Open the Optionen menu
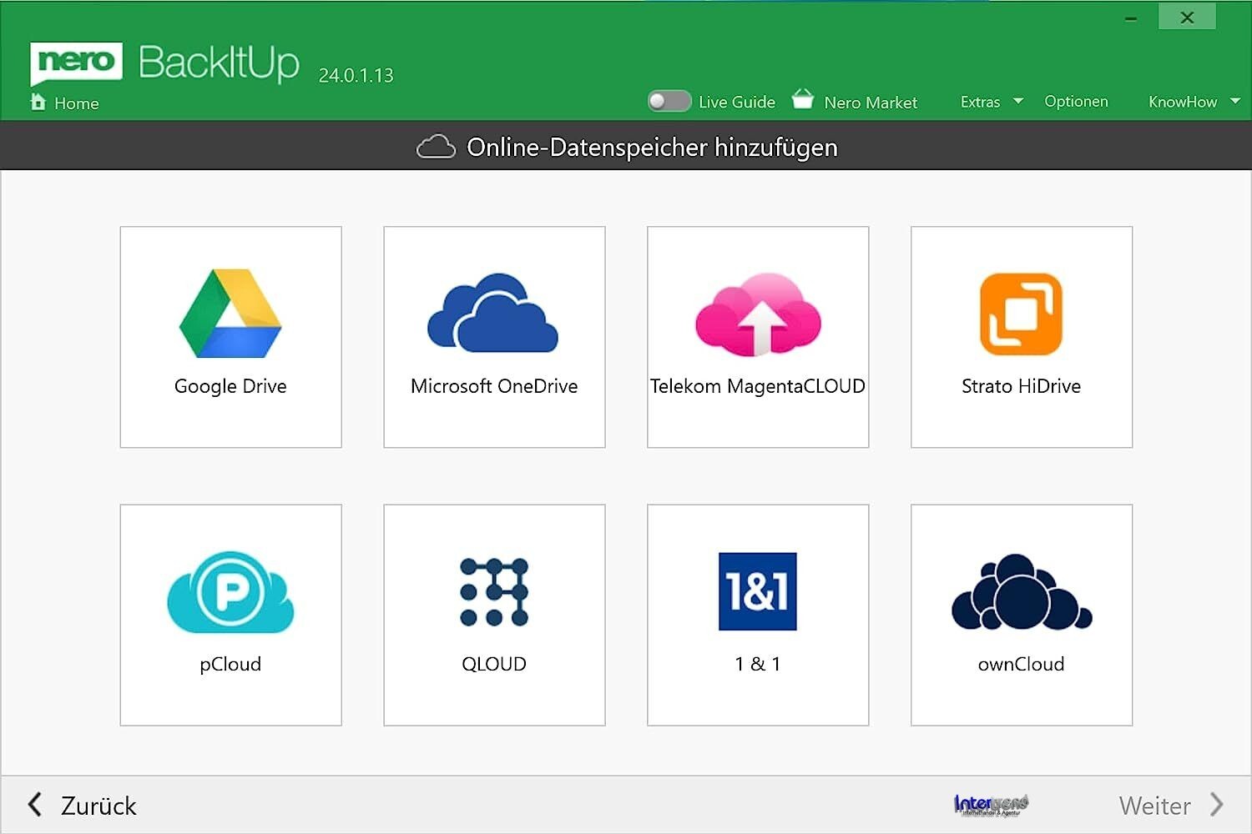This screenshot has width=1252, height=834. pyautogui.click(x=1076, y=101)
